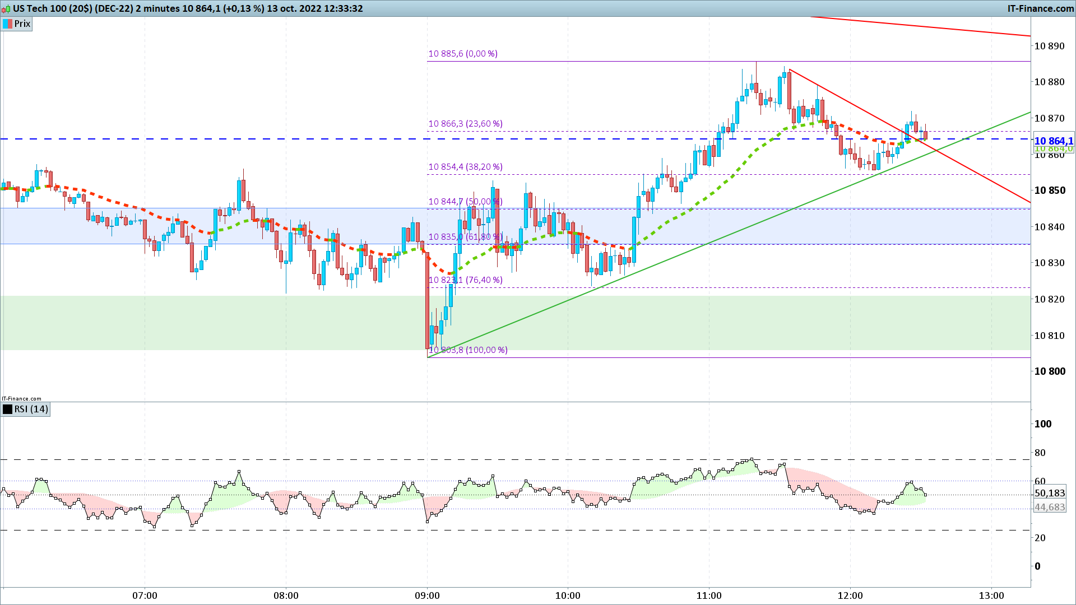
Task: Select the 10 823,1 (76,40 %) Fibonacci label
Action: click(x=465, y=280)
